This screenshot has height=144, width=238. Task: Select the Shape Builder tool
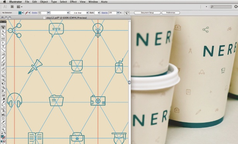click(3, 87)
